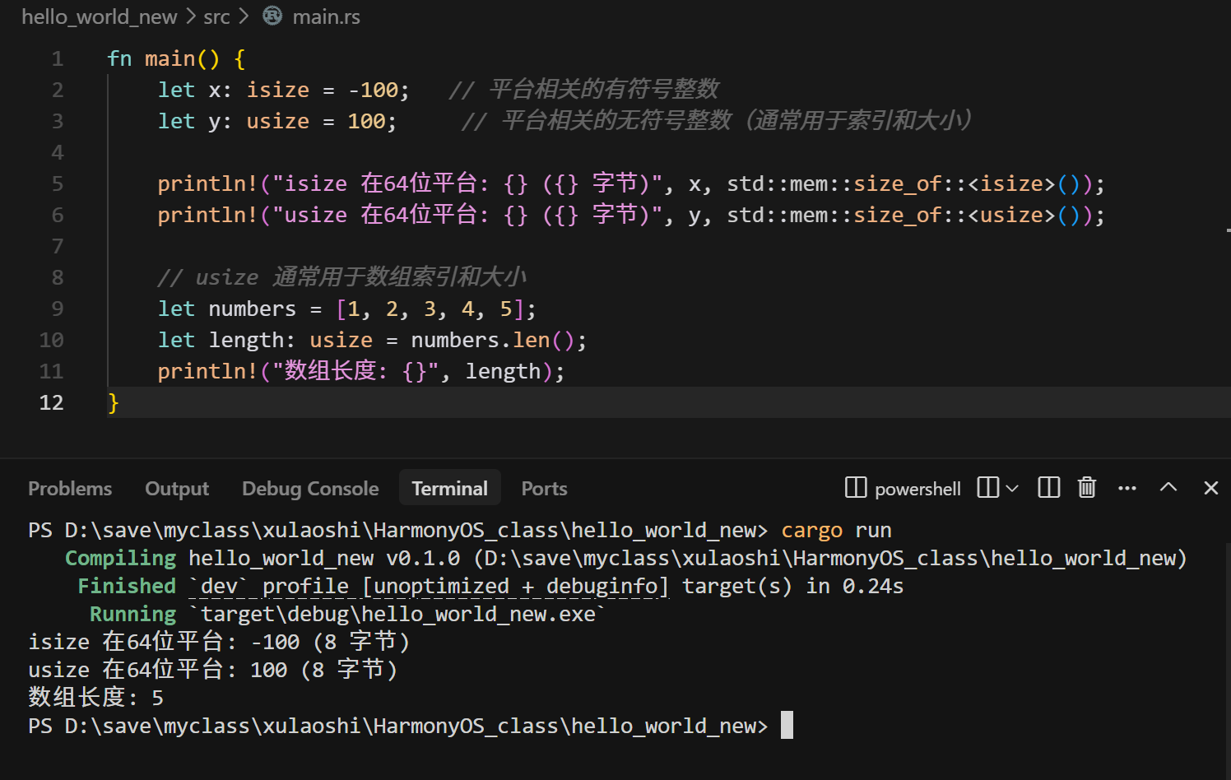This screenshot has height=780, width=1231.
Task: Click 'Finished' in the terminal output
Action: (127, 586)
